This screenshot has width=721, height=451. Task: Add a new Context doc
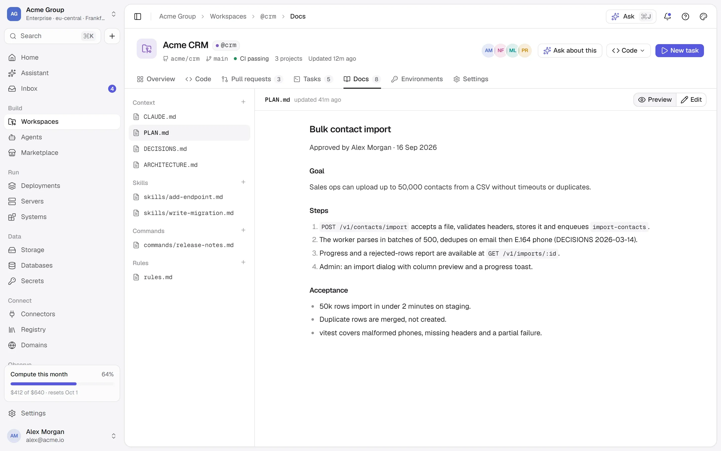pos(243,102)
